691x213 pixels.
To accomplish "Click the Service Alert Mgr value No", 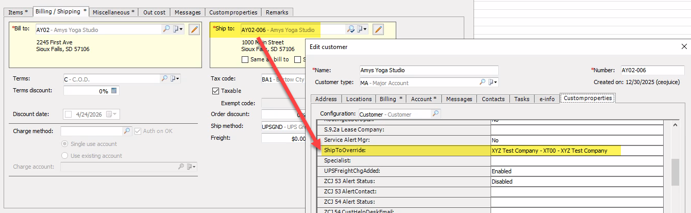I will (x=577, y=140).
